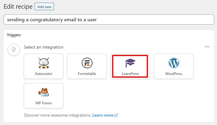Select the Automator robot icon

point(44,63)
